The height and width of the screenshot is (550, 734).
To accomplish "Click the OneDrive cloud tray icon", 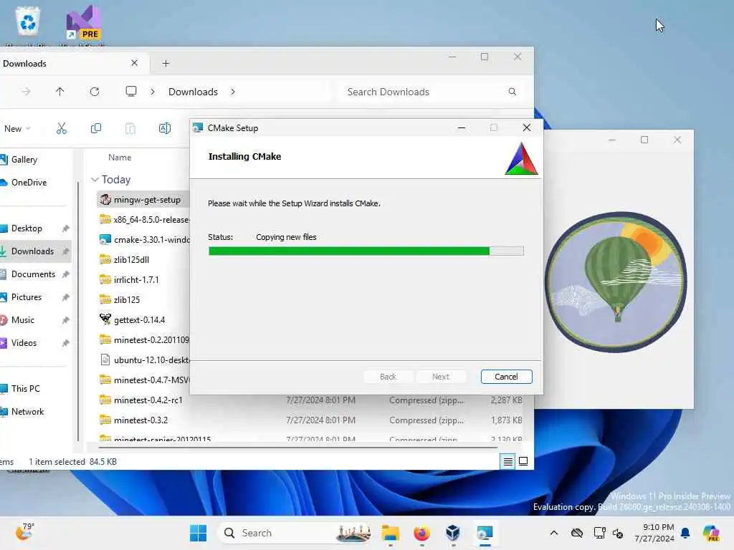I will coord(577,533).
